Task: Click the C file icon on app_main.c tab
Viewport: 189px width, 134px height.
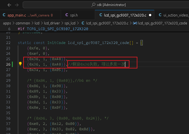Action: click(x=4, y=15)
